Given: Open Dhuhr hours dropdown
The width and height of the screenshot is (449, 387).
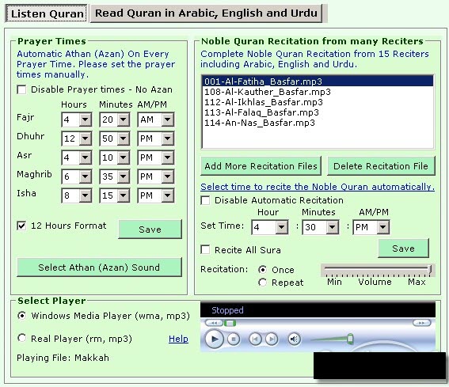Looking at the screenshot, I should (x=86, y=138).
